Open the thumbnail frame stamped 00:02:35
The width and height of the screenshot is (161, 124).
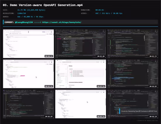[x=28, y=74]
